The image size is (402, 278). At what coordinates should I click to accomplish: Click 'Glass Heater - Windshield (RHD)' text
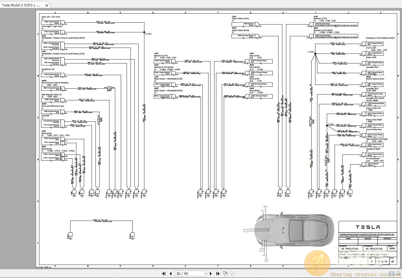tap(168, 91)
